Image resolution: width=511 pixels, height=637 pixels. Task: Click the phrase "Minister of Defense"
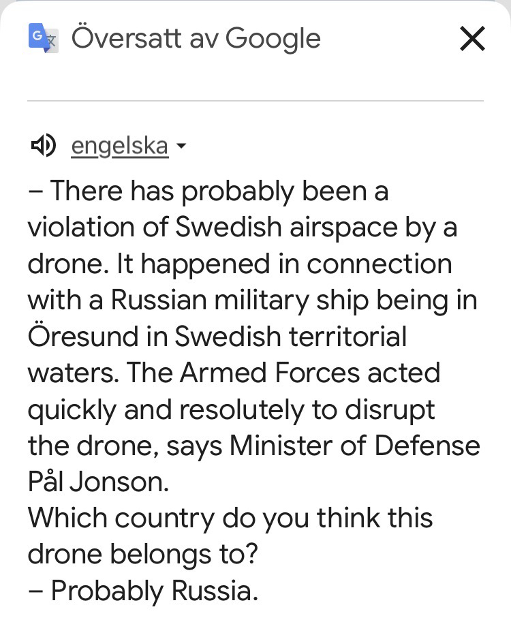point(354,446)
